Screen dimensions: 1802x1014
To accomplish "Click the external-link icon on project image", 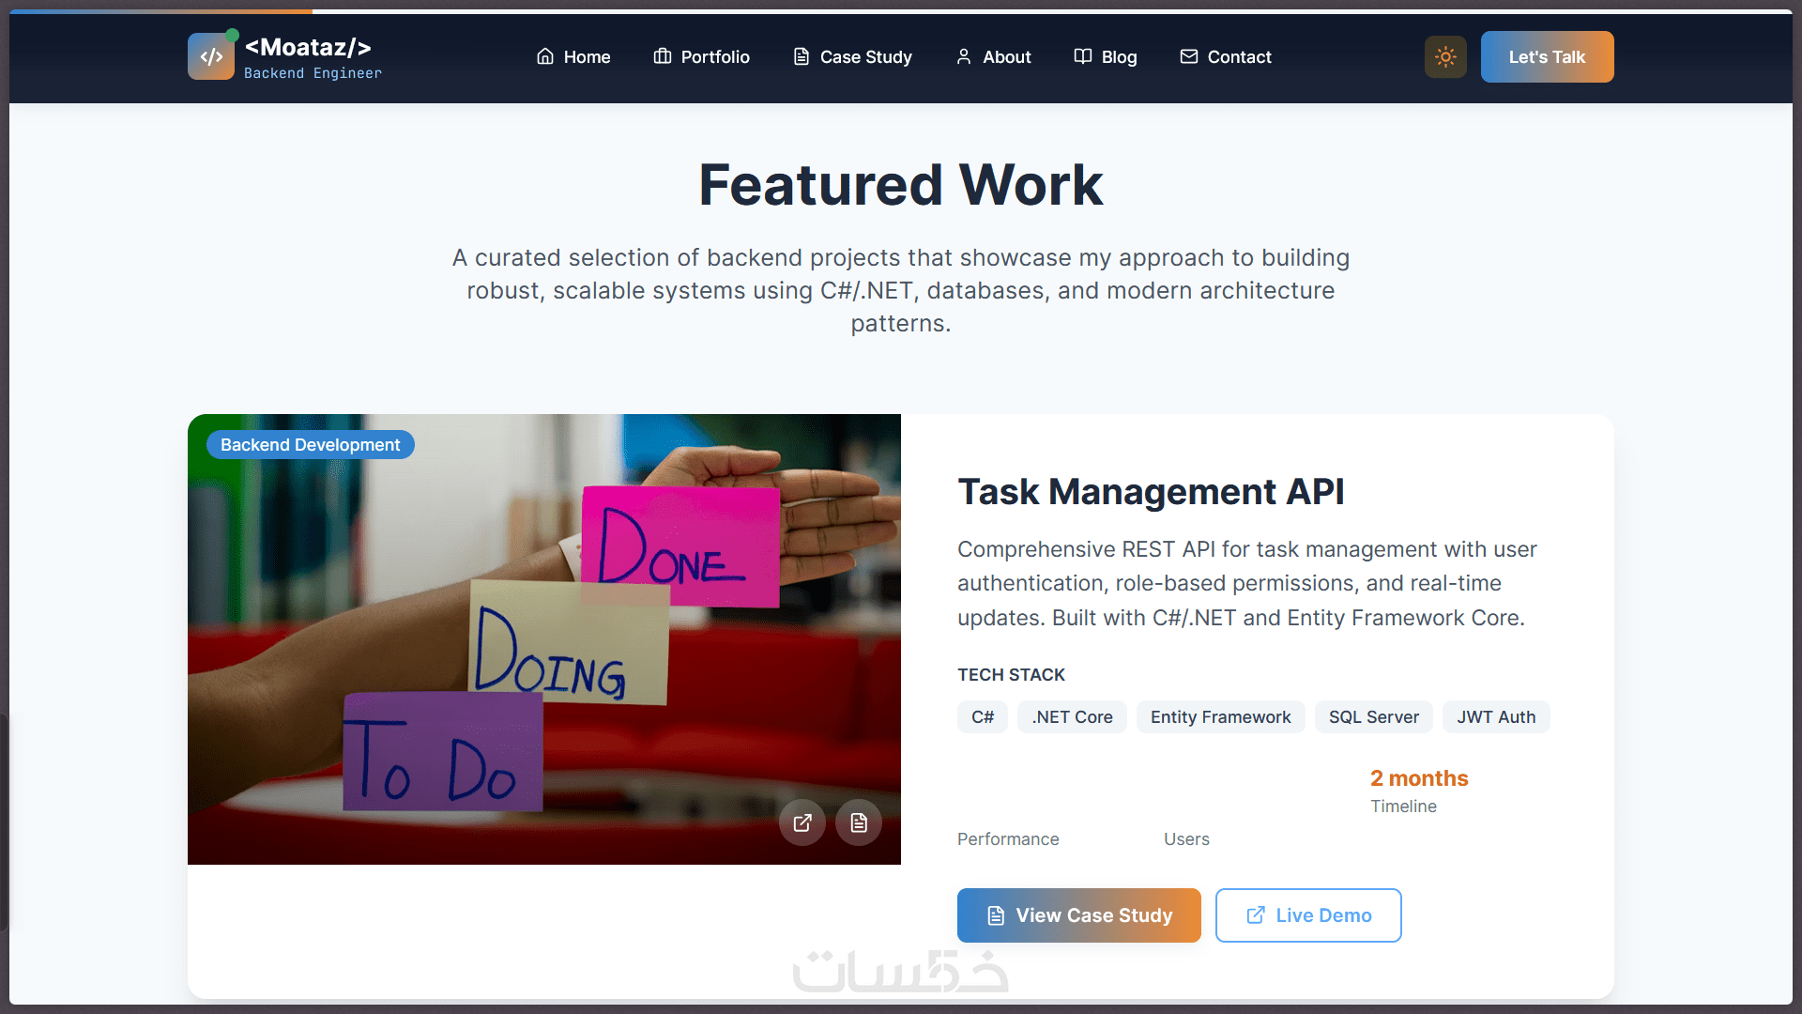I will click(802, 822).
